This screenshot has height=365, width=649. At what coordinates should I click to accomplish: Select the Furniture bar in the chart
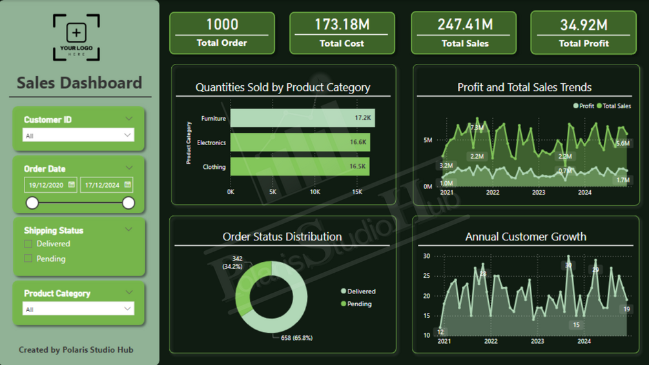(x=303, y=118)
